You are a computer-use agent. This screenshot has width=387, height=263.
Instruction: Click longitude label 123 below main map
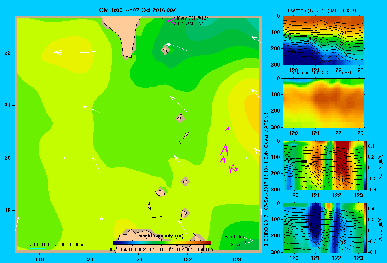point(237,259)
